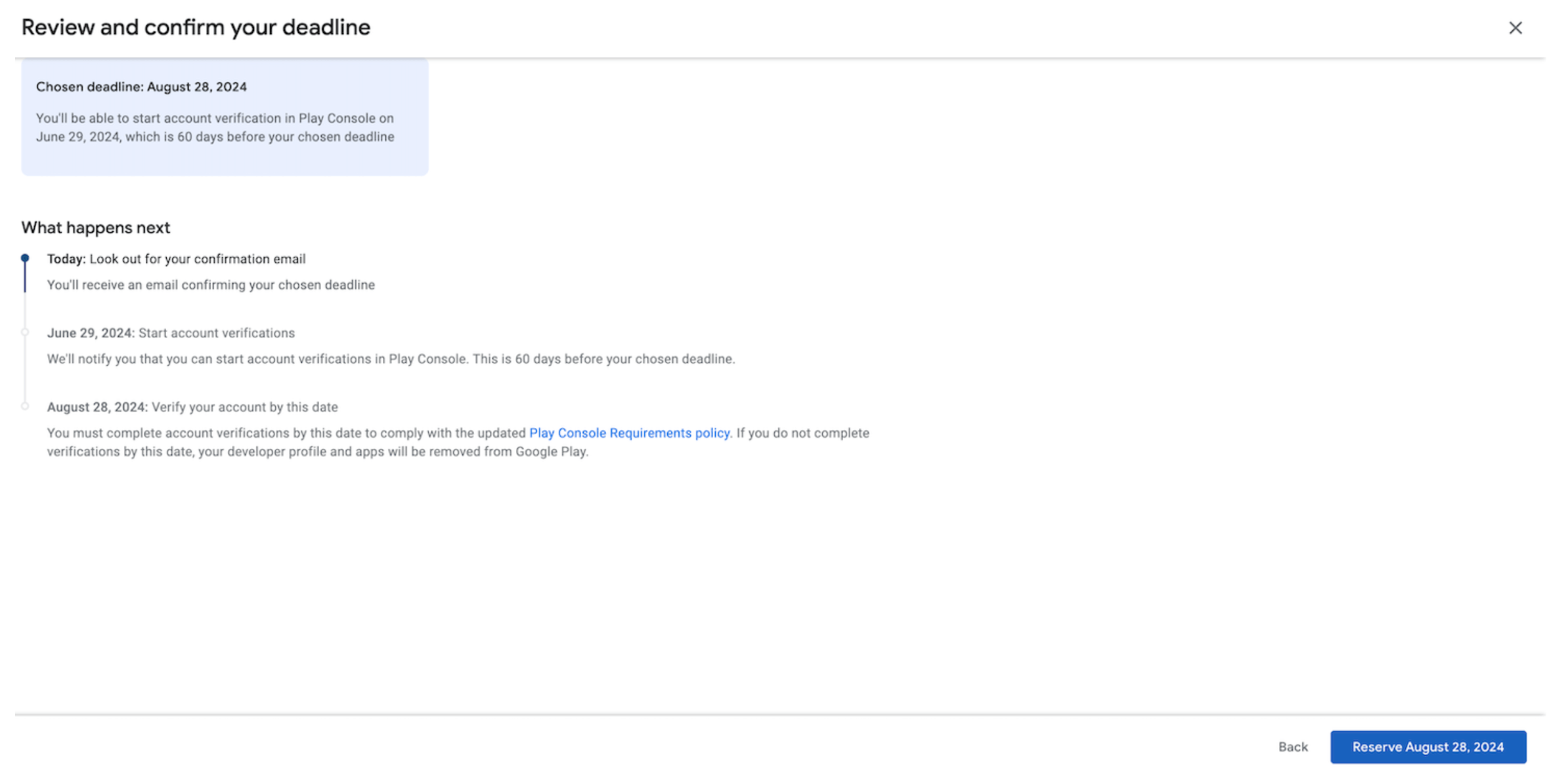Click Chosen deadline: August 28, 2024 title
This screenshot has height=768, width=1547.
(141, 87)
